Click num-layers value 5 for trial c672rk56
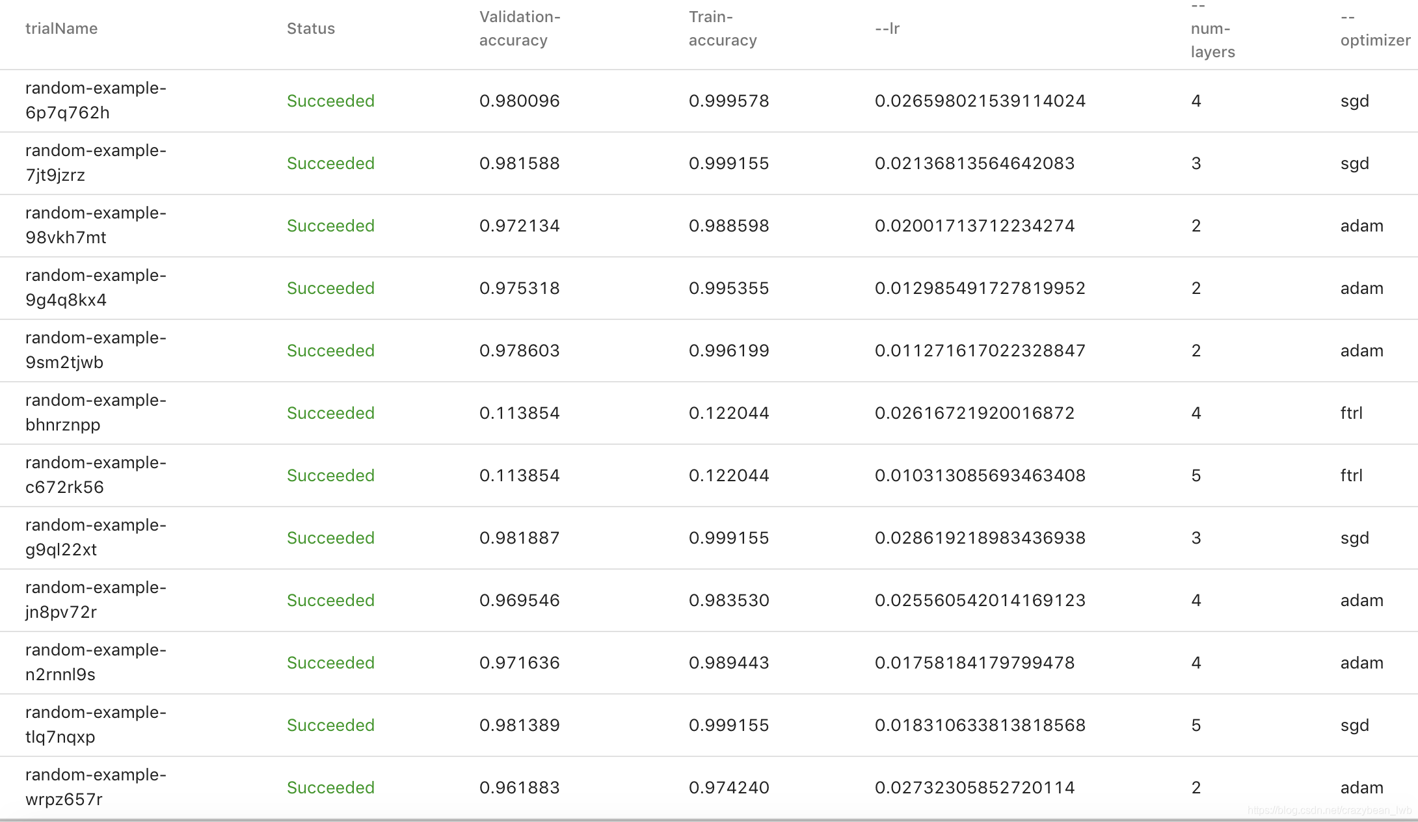This screenshot has width=1418, height=822. click(x=1196, y=475)
